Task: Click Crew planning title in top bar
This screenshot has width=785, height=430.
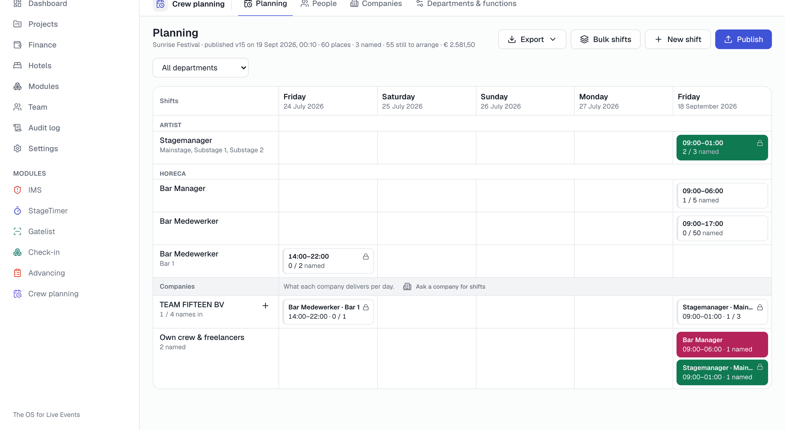Action: [x=198, y=4]
